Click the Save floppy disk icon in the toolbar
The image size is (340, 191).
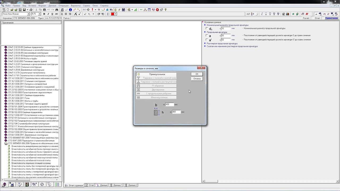24,10
